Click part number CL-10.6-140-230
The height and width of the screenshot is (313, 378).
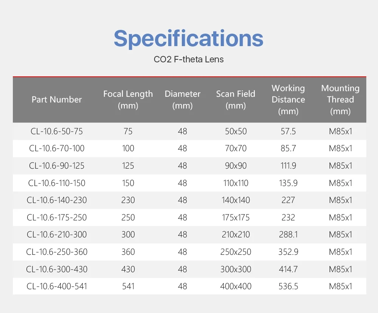[57, 200]
